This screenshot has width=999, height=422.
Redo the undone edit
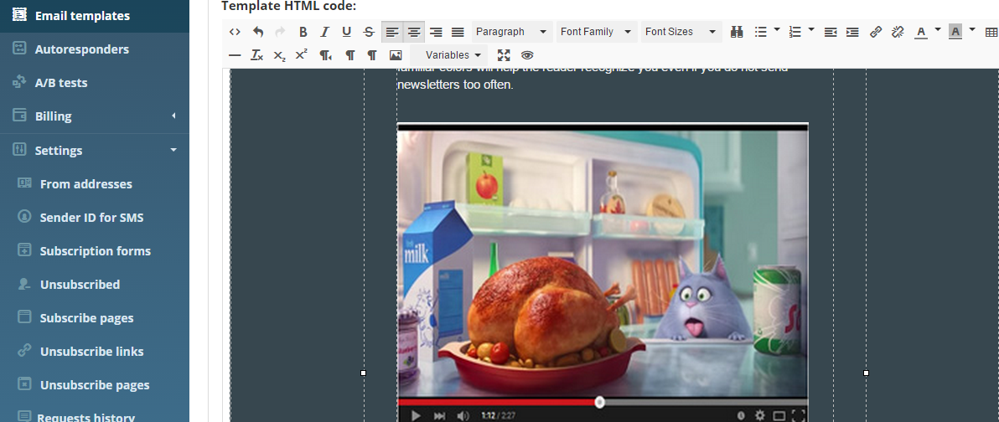(x=280, y=32)
